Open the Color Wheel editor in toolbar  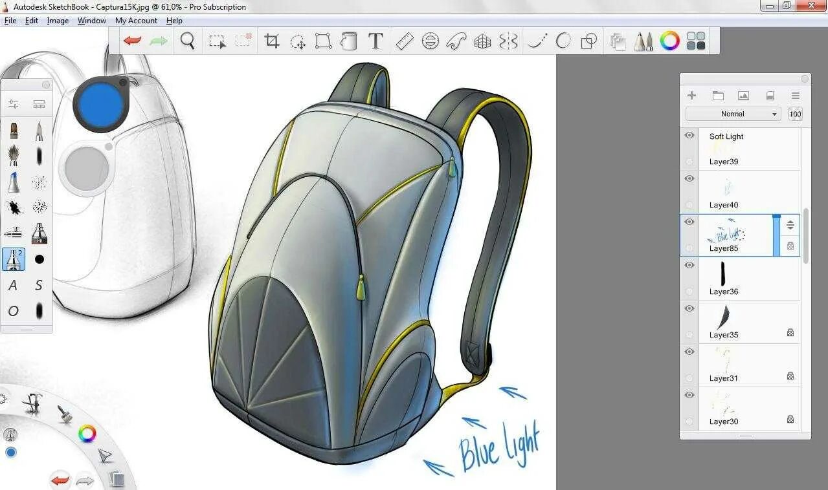(x=670, y=41)
